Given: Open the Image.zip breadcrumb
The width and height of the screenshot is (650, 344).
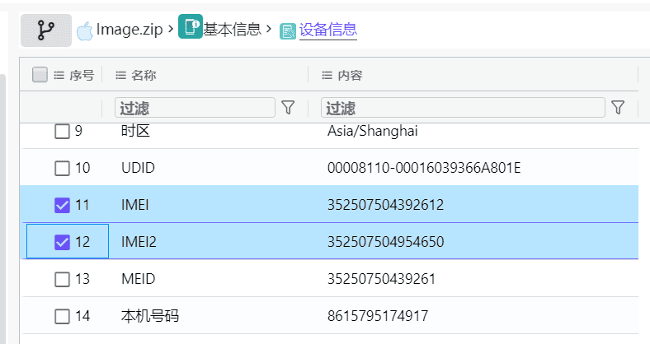Looking at the screenshot, I should (x=130, y=30).
